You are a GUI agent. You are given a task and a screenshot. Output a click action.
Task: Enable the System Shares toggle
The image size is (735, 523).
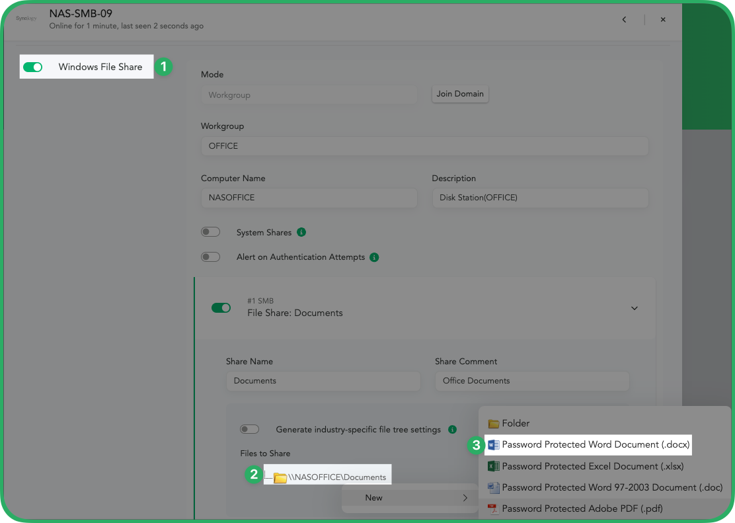pos(210,233)
